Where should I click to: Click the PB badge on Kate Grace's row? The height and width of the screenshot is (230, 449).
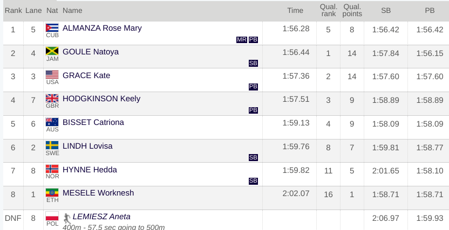pos(253,87)
